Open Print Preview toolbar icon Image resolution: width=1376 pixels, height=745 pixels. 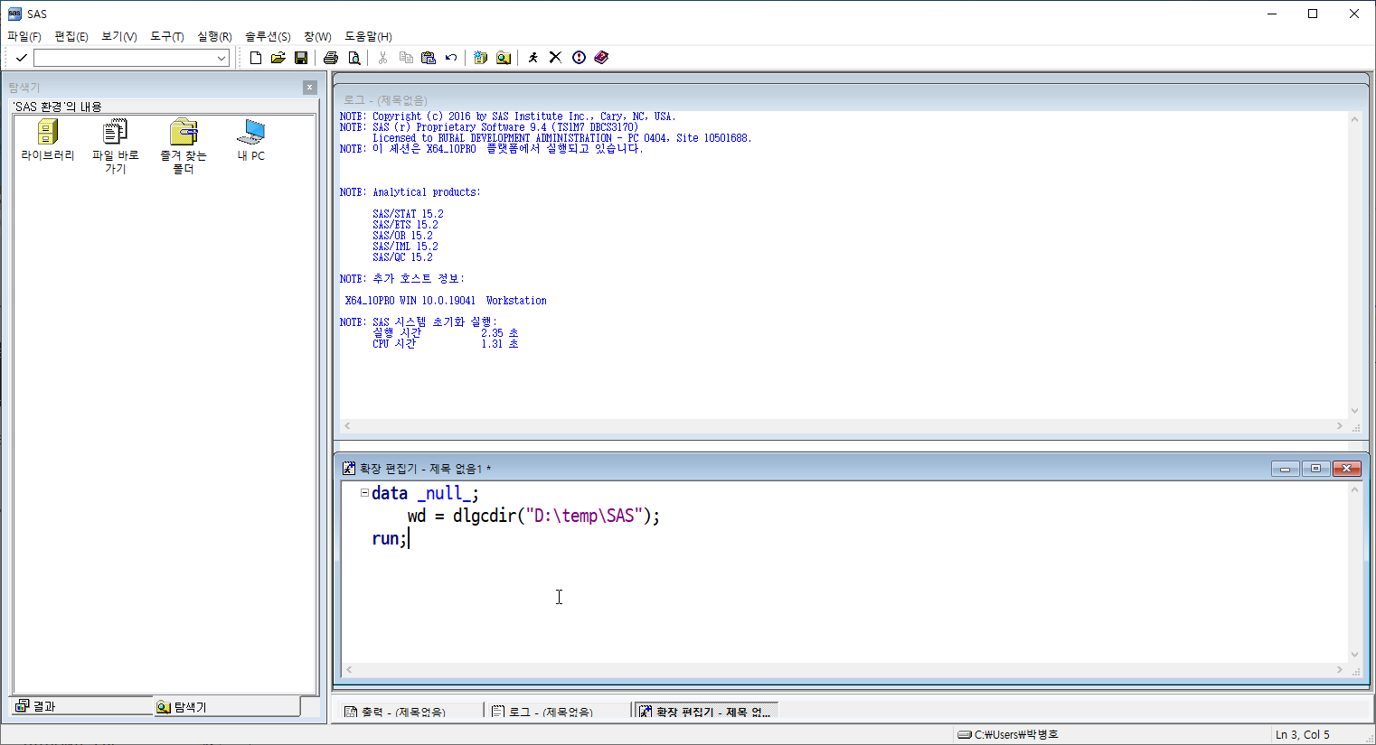pyautogui.click(x=354, y=58)
